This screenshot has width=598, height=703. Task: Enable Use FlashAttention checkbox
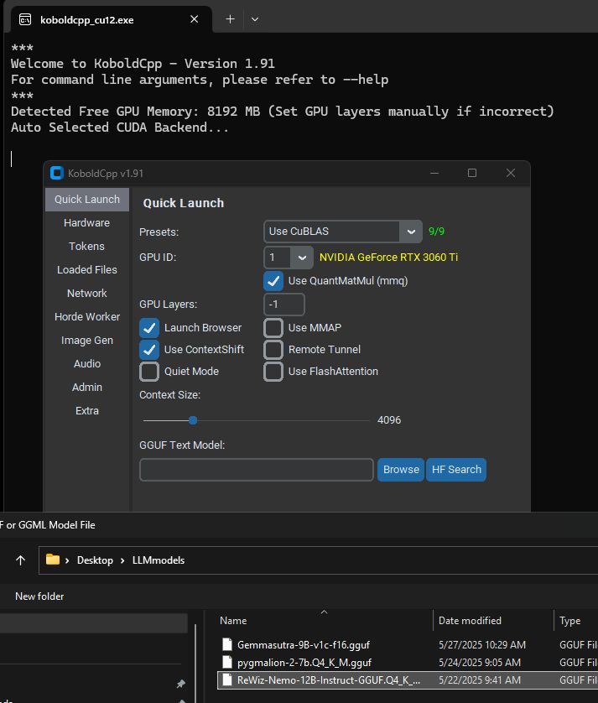273,372
